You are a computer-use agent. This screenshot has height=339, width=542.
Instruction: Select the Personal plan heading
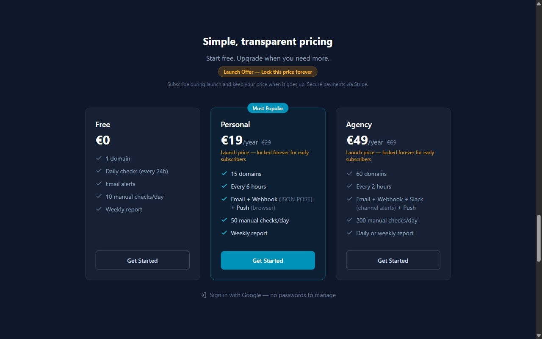pos(235,124)
